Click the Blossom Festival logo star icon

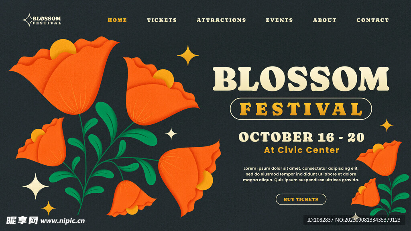tap(27, 20)
